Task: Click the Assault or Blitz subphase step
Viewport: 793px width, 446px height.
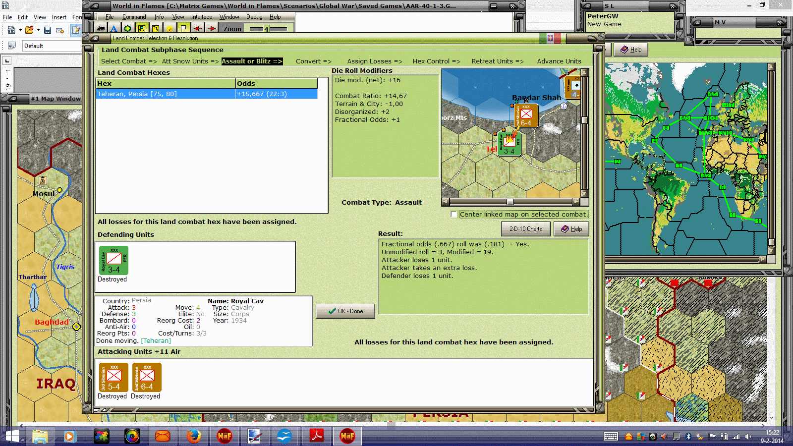Action: tap(252, 61)
